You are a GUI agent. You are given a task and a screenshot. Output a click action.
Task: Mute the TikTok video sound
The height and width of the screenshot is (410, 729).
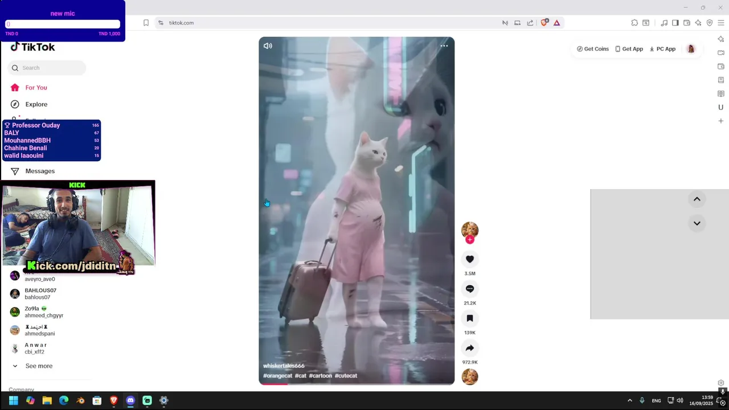point(268,46)
